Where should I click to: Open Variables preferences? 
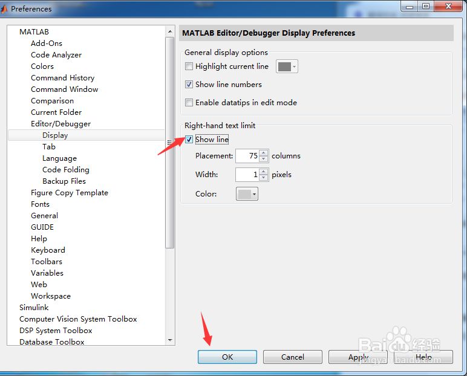coord(47,273)
